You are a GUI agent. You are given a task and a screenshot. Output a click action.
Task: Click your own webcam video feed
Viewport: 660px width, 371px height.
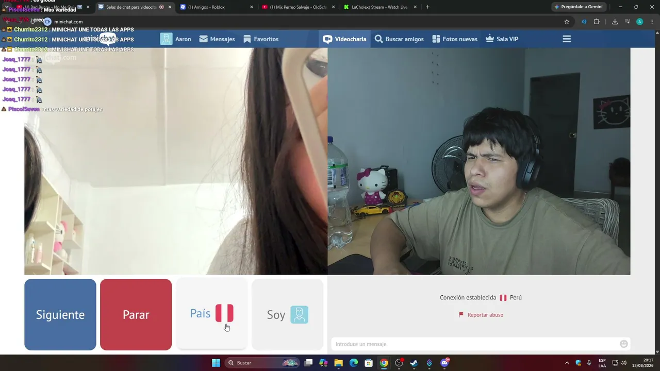479,161
